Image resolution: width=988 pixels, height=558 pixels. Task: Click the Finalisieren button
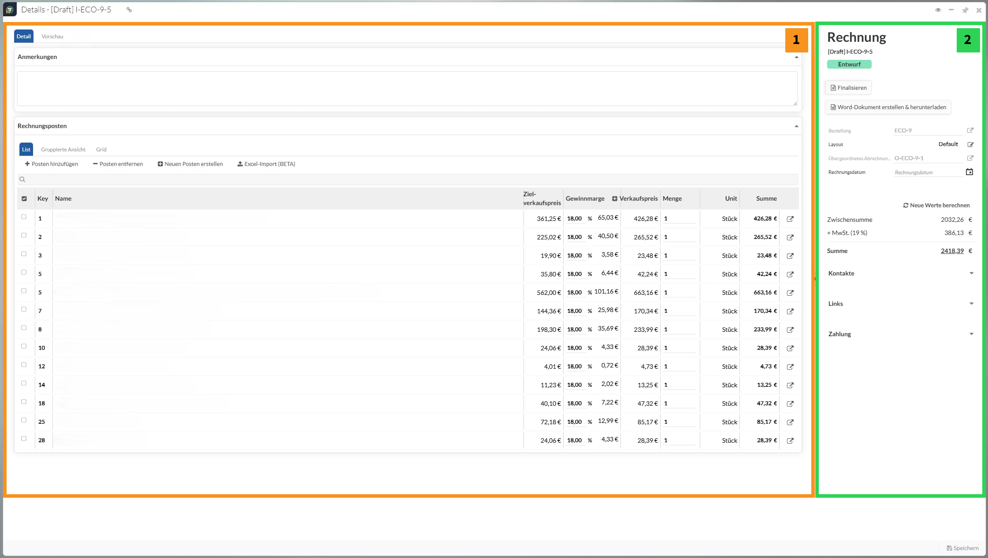pyautogui.click(x=848, y=88)
